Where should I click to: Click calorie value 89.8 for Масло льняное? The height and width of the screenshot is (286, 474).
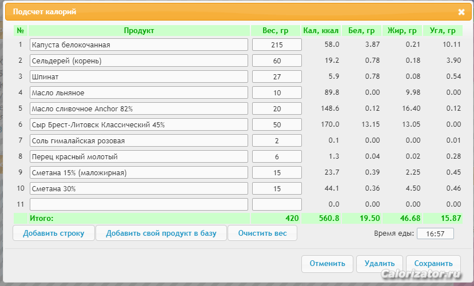coord(332,92)
